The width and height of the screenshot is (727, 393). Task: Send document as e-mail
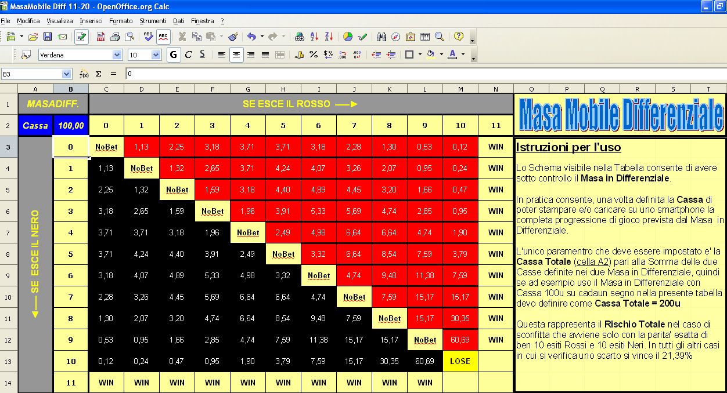click(62, 37)
